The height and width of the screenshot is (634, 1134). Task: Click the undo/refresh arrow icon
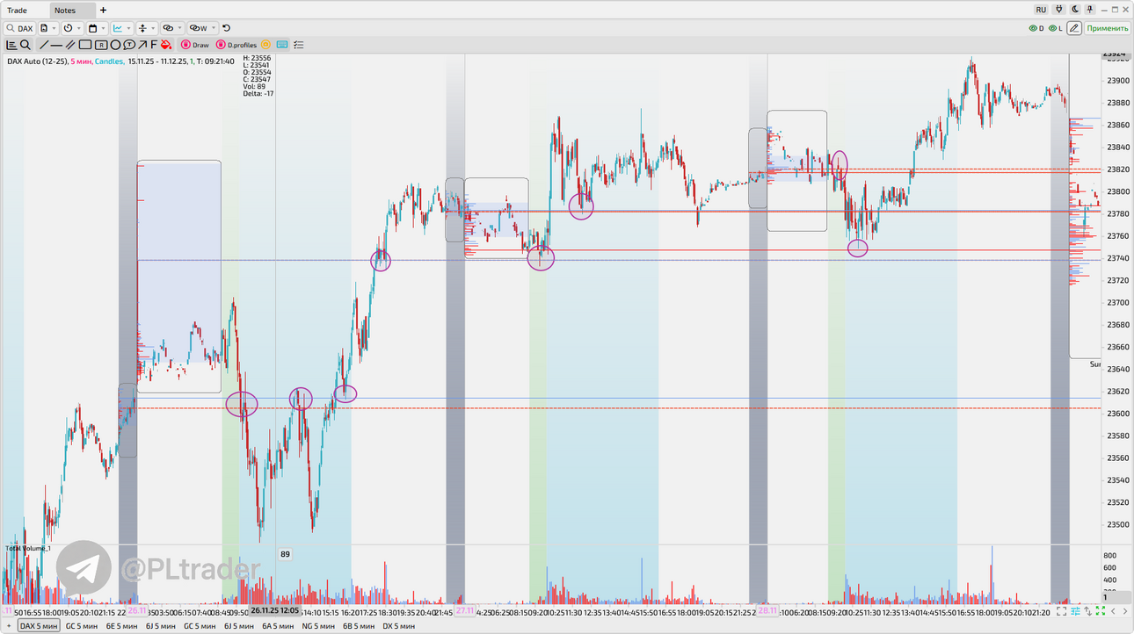click(x=226, y=28)
